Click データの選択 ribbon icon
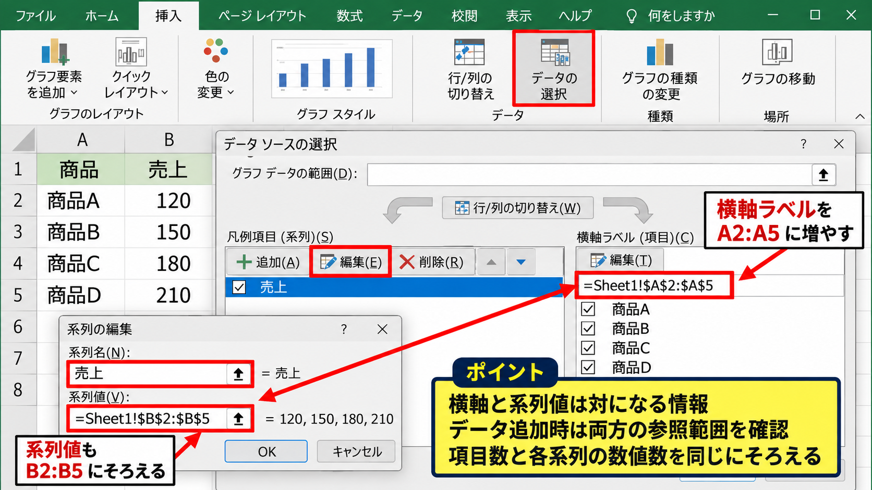 pos(553,69)
